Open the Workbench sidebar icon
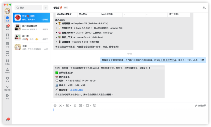Viewport: 211px width, 127px height. [7, 62]
